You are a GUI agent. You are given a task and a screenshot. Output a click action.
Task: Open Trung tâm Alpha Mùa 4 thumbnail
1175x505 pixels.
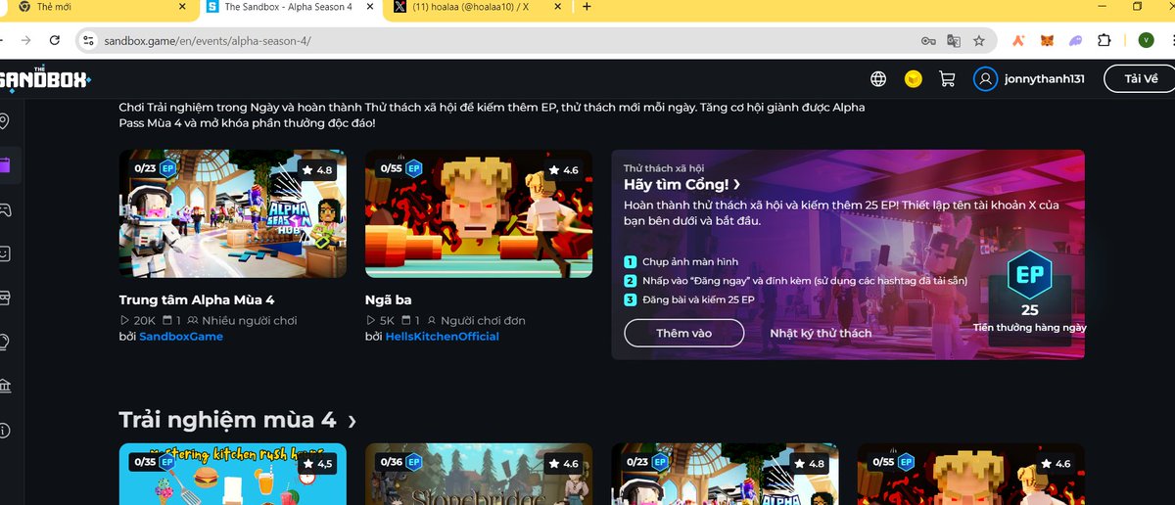point(232,213)
